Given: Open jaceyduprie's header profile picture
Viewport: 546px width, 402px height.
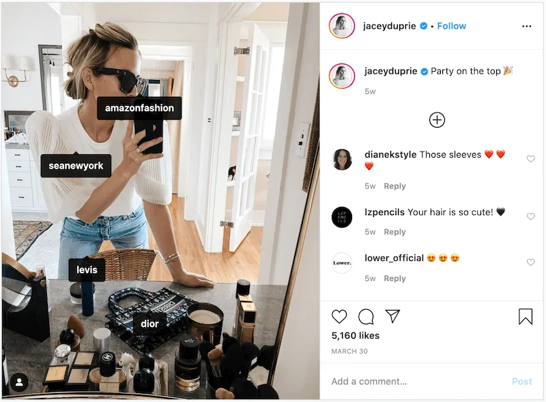Looking at the screenshot, I should point(342,26).
